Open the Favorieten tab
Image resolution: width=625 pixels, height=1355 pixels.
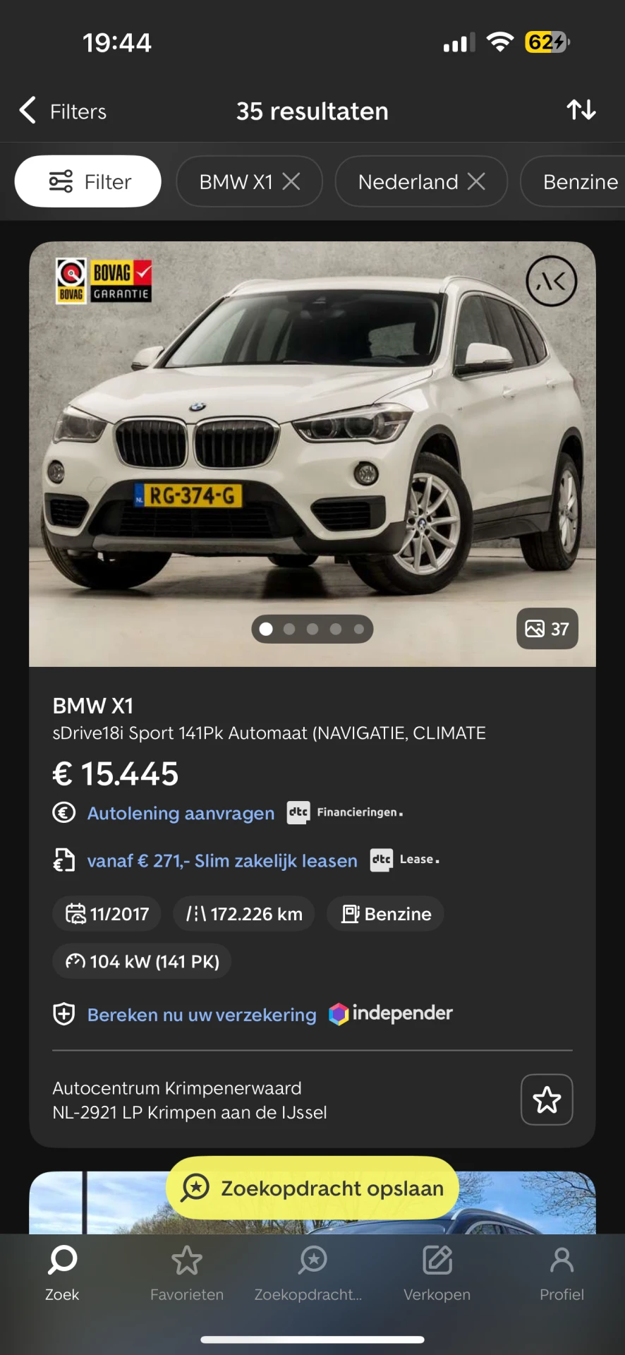187,1275
